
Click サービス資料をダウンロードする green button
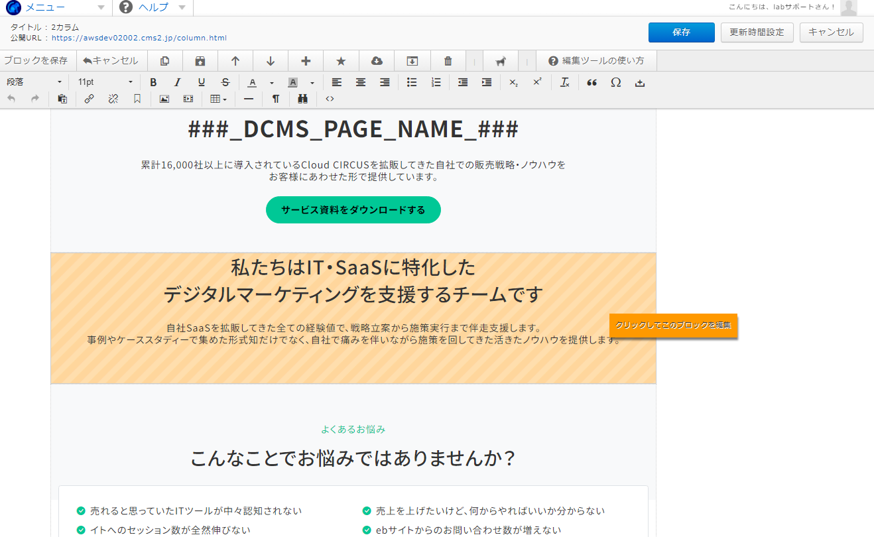(x=353, y=209)
